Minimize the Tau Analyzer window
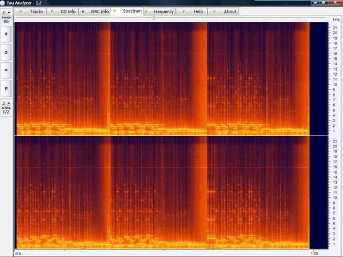The height and width of the screenshot is (257, 343). (x=316, y=3)
